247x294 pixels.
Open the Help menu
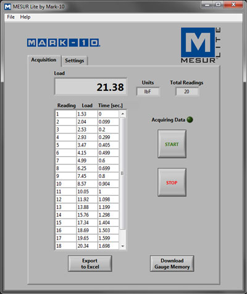tap(25, 17)
